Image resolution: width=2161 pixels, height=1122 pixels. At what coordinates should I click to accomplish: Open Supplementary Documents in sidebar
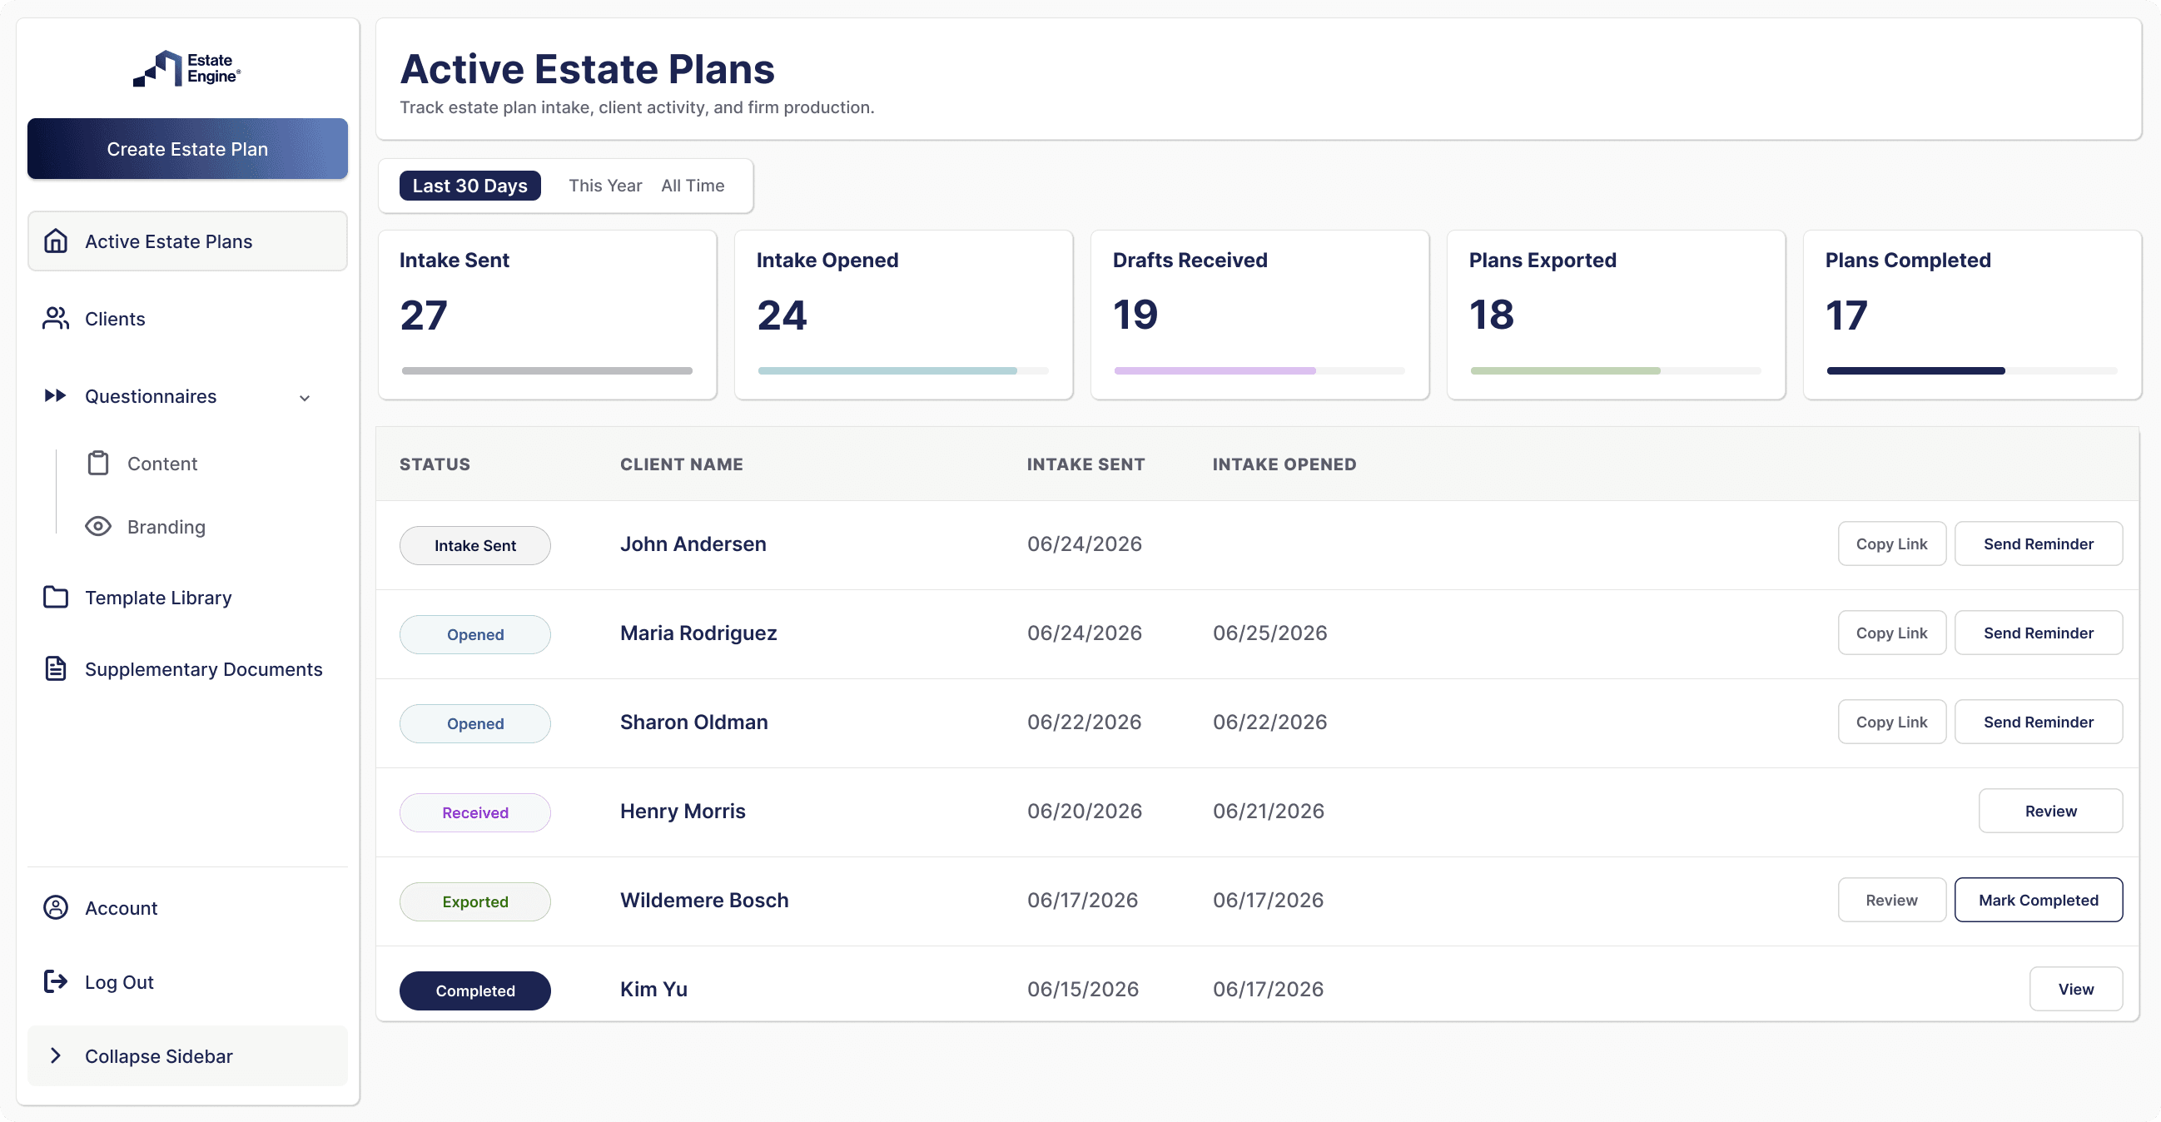pos(187,668)
